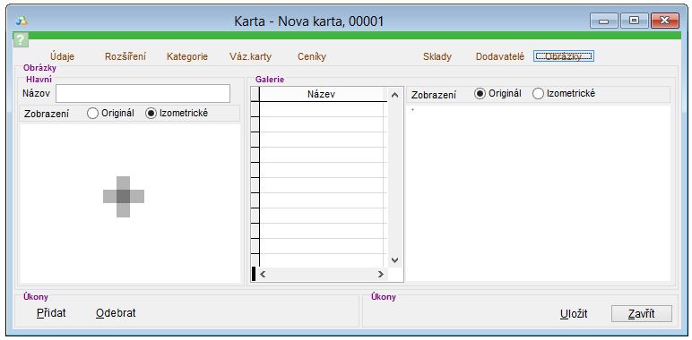Click gallery list scroll down arrow
The width and height of the screenshot is (692, 340).
[395, 260]
